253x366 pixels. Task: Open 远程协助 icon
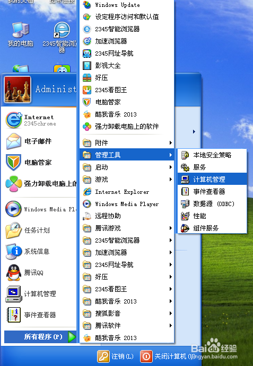pyautogui.click(x=87, y=216)
